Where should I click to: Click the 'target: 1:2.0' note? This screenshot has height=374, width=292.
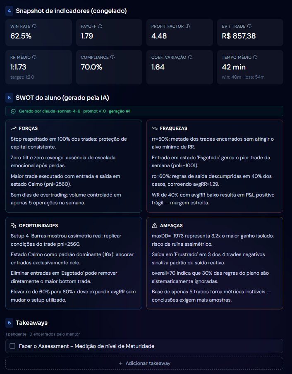(22, 77)
